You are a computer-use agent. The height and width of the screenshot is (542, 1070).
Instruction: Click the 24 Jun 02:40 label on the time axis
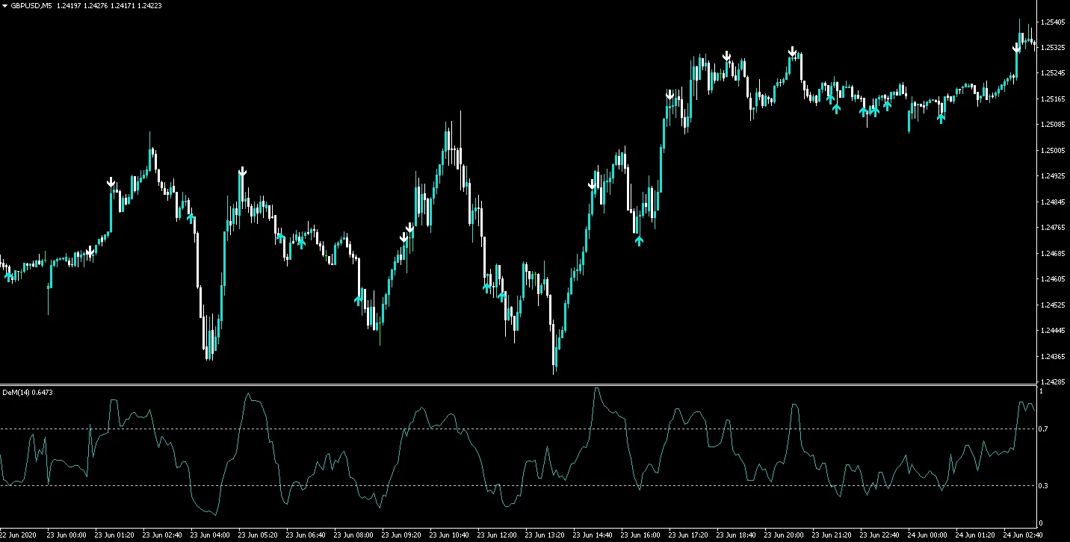coord(1024,535)
